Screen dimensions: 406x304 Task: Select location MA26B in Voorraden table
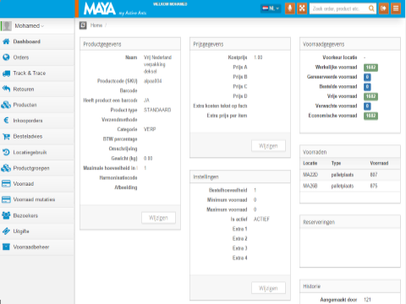[x=310, y=186]
